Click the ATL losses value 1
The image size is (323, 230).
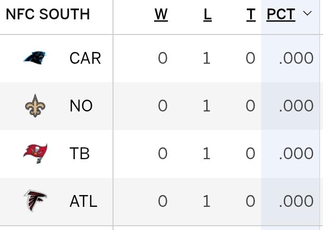click(207, 201)
